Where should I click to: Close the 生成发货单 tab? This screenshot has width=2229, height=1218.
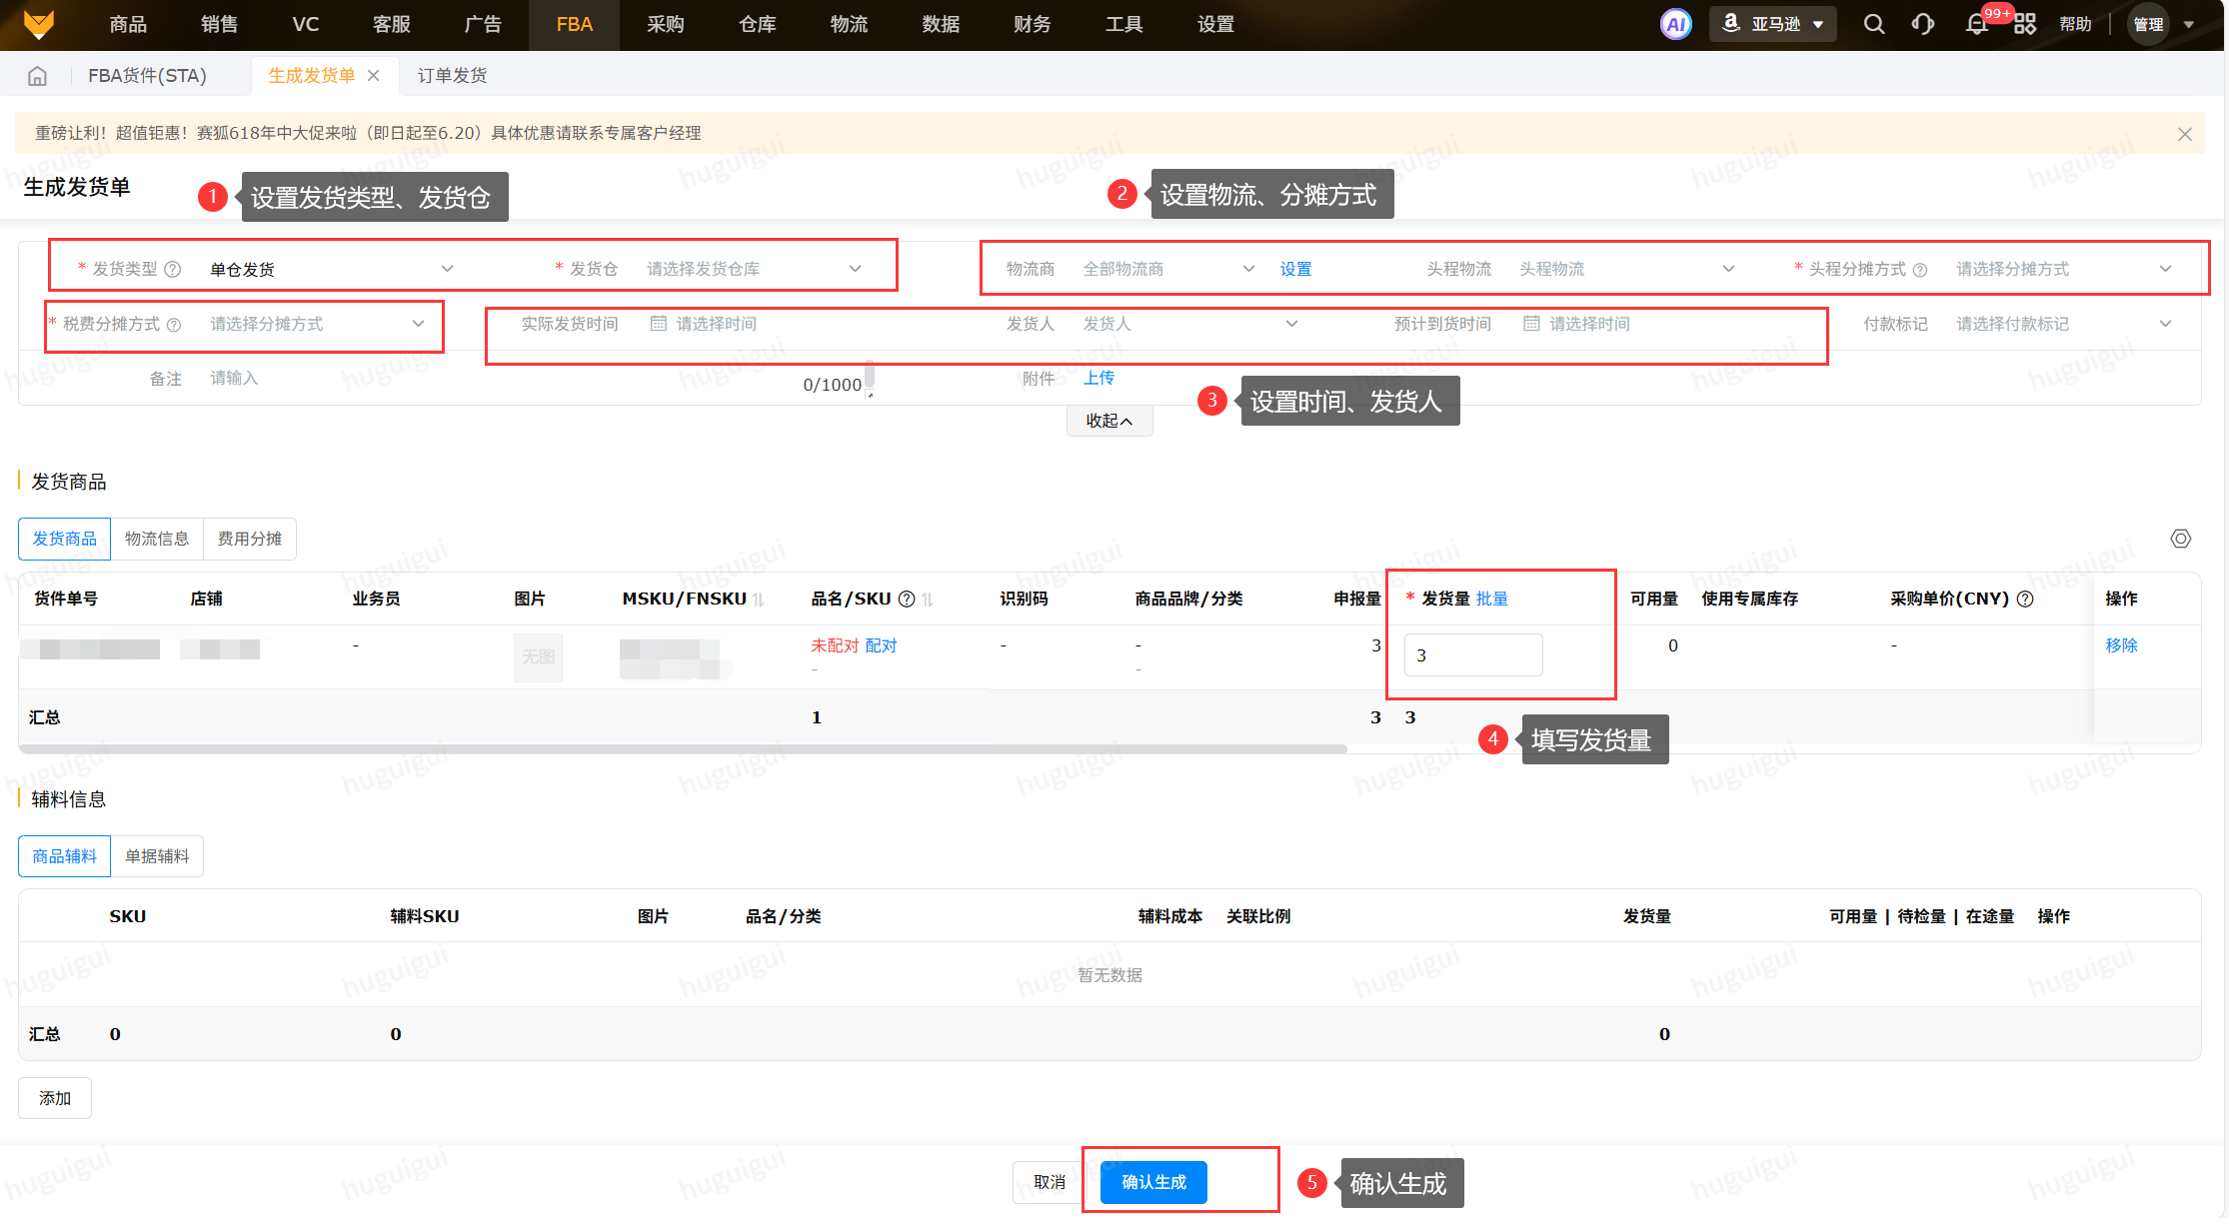[374, 76]
